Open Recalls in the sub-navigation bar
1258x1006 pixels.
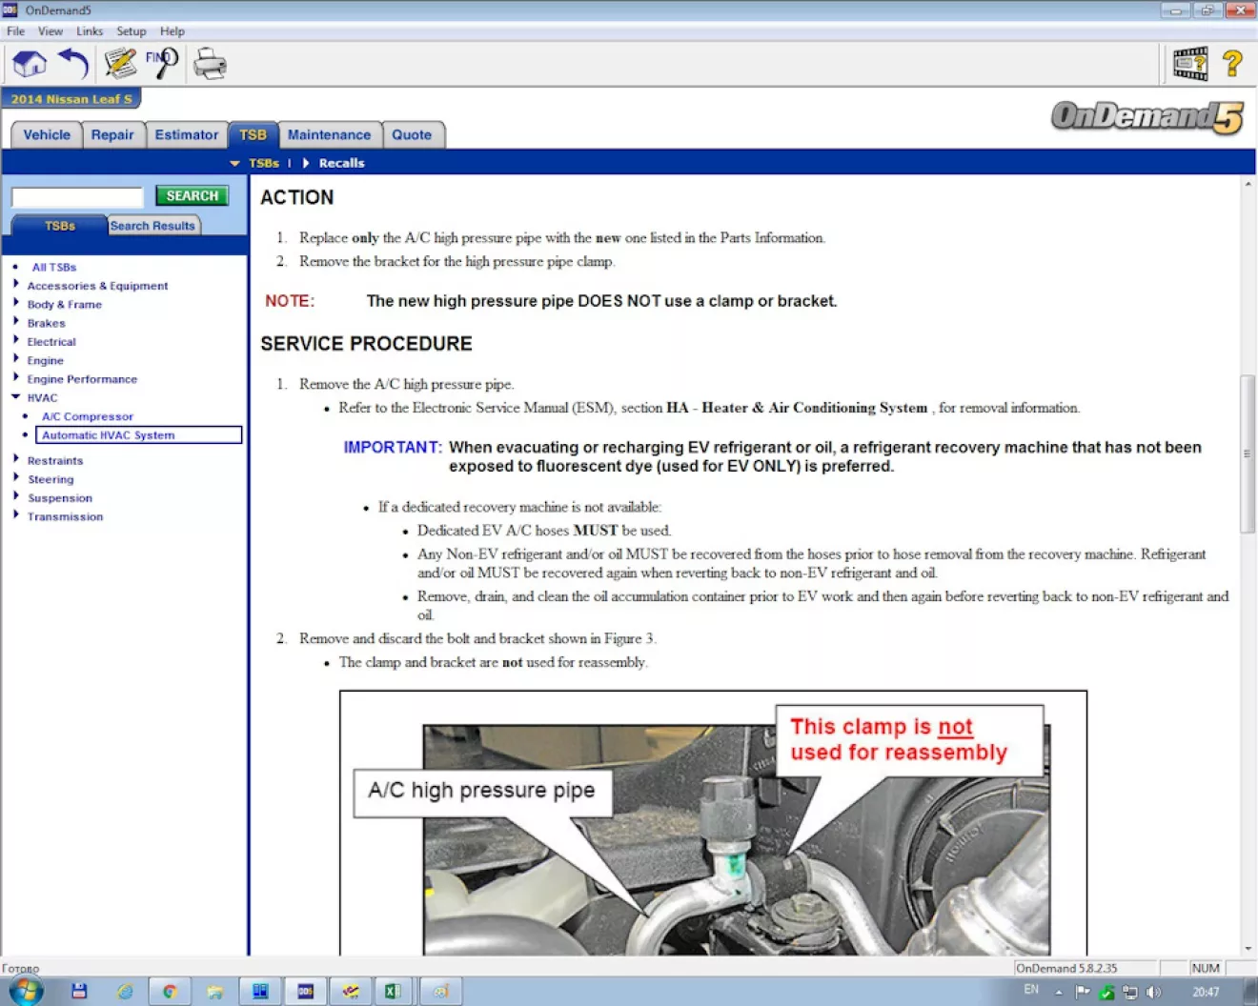click(341, 163)
